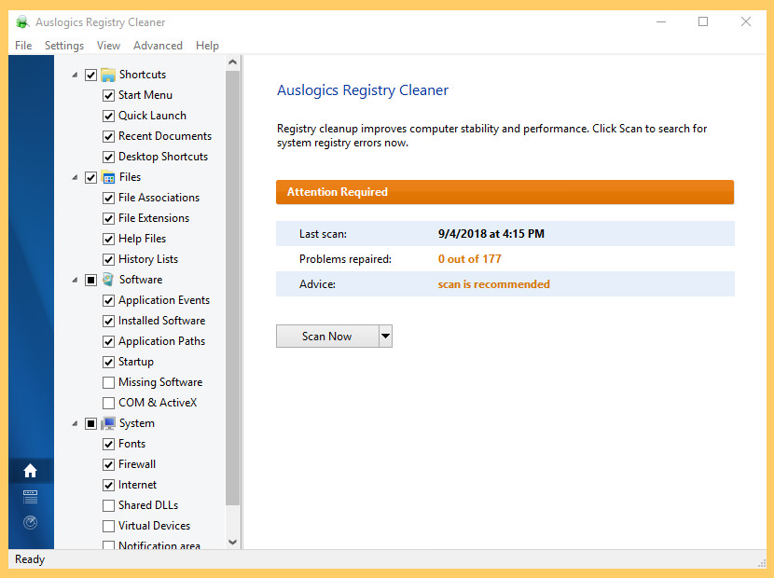Click the Scan Now button

327,337
